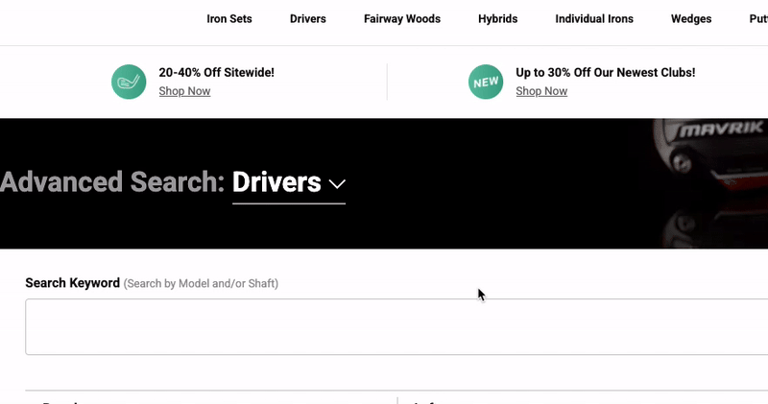The height and width of the screenshot is (404, 768).
Task: Select Drivers in the top navigation
Action: pos(308,18)
